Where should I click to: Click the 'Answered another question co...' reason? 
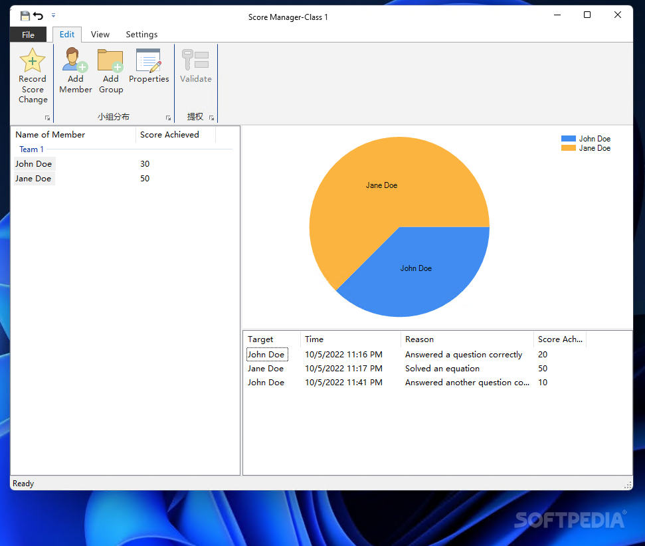(467, 382)
